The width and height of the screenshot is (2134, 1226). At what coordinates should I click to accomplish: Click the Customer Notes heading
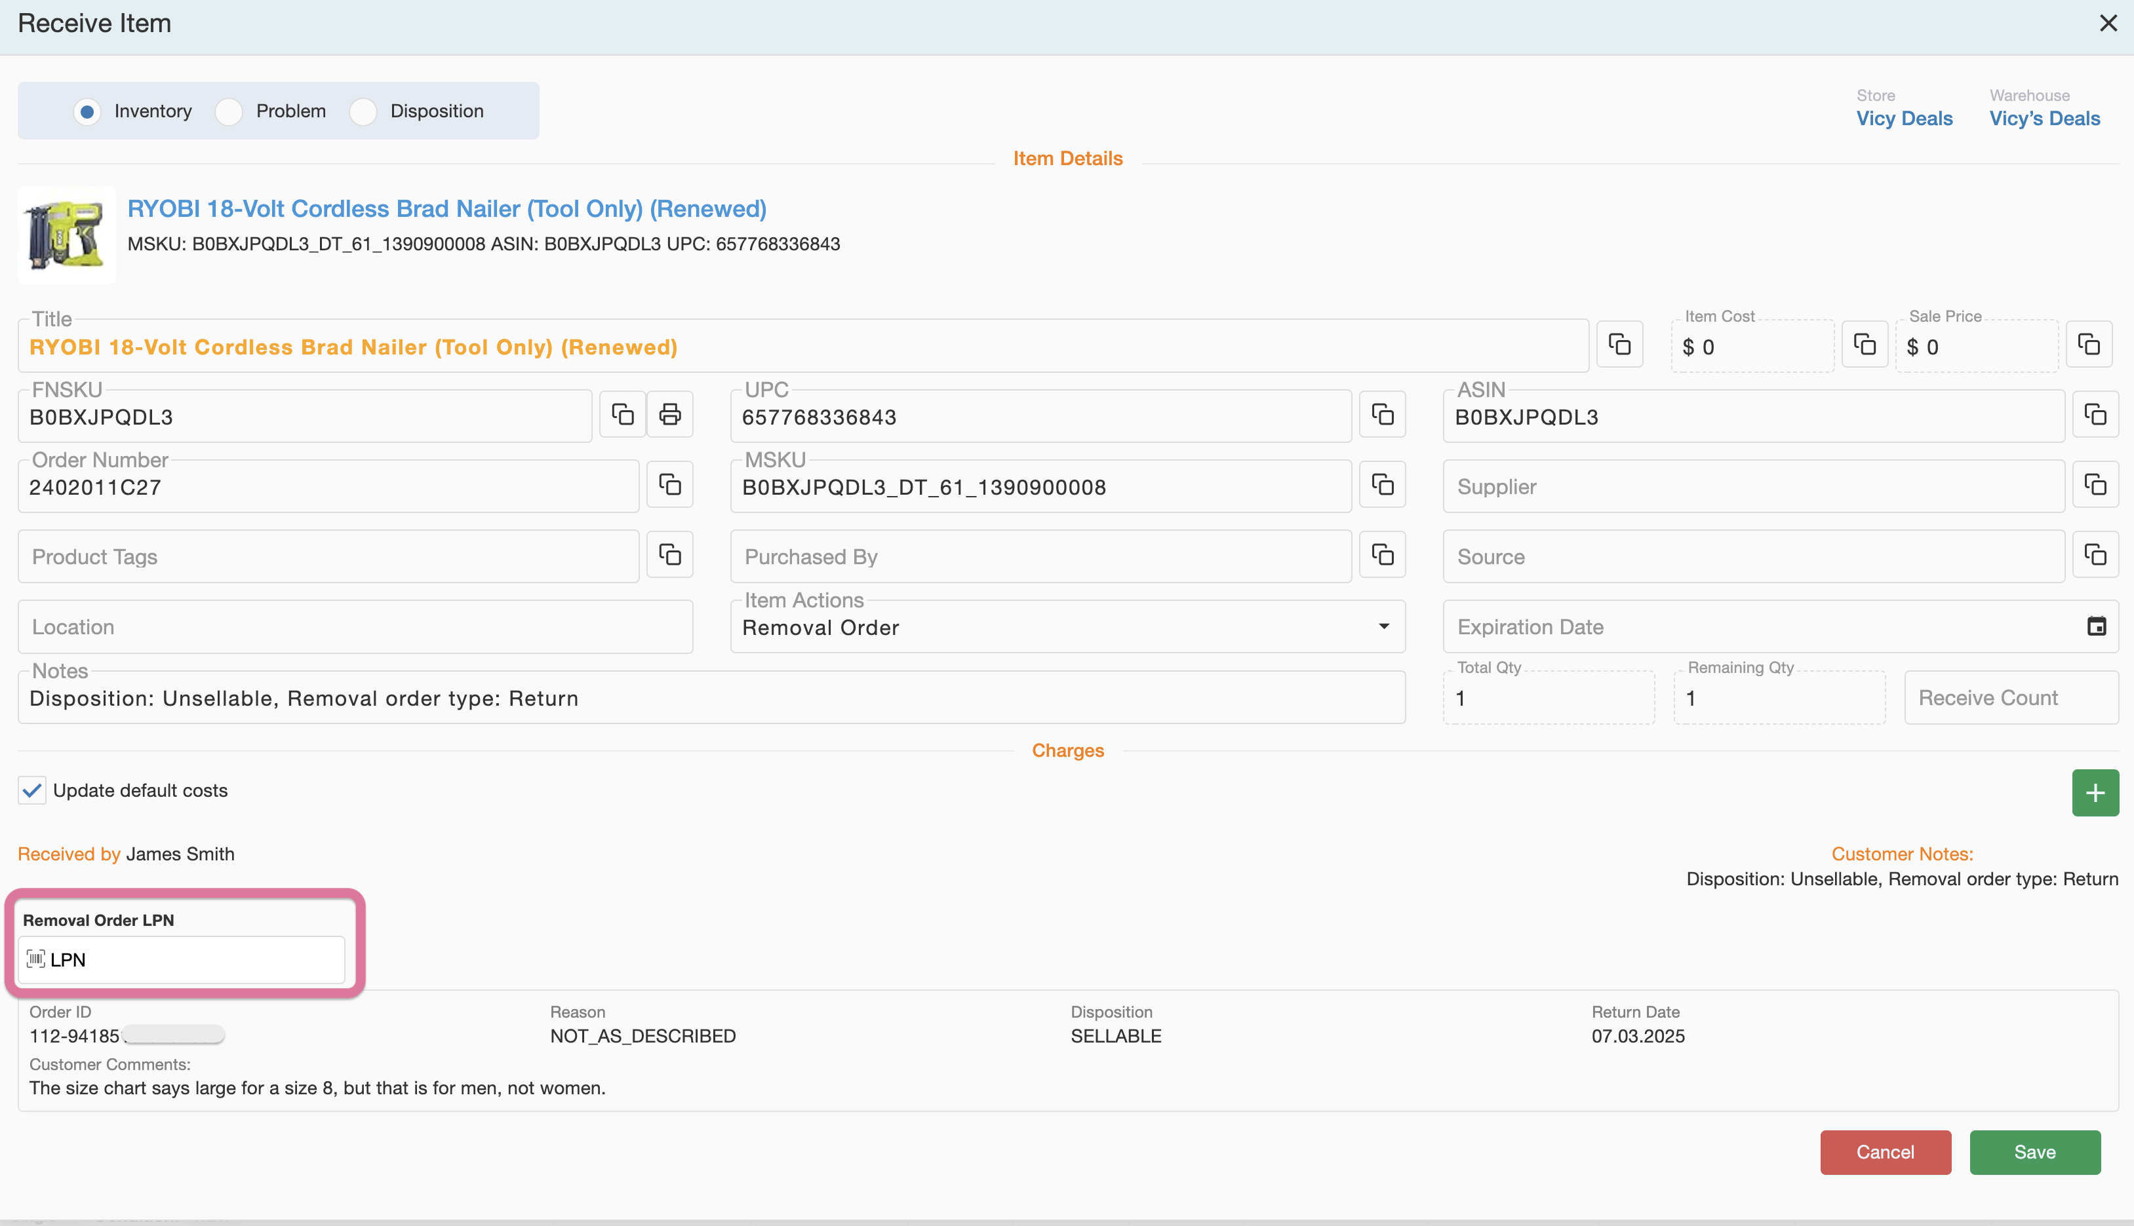[x=1903, y=854]
